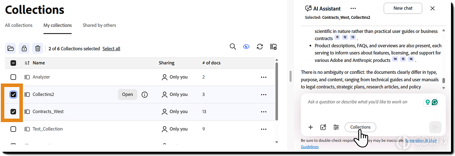
Task: Sort by Name arrow icon
Action: tap(27, 63)
